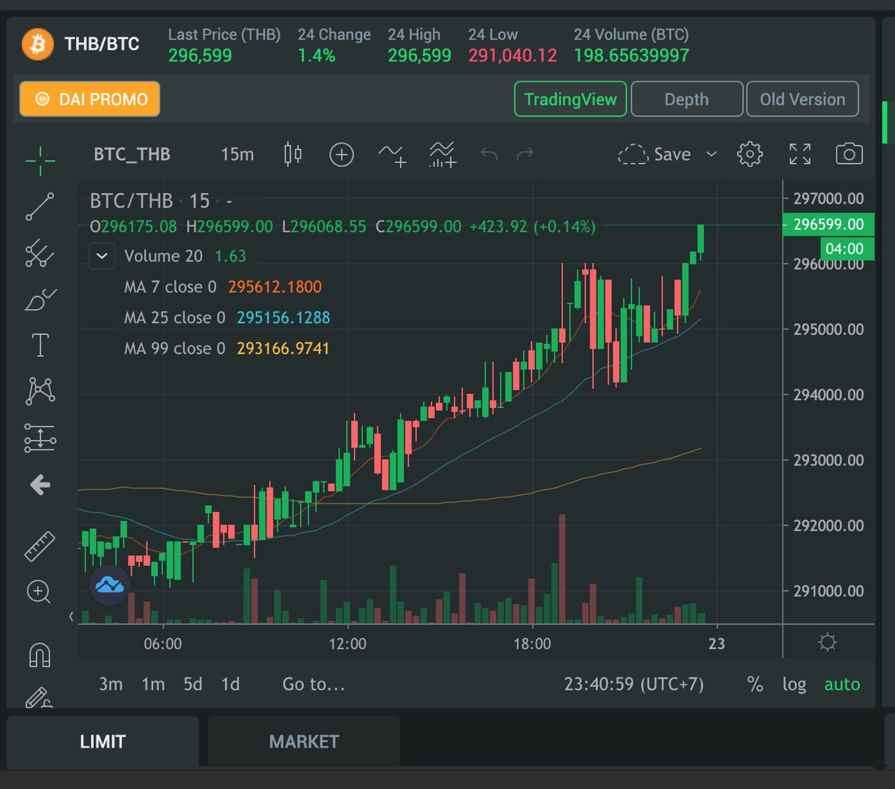Click the BTC/THB · 15 chart title
The height and width of the screenshot is (789, 895).
tap(150, 201)
